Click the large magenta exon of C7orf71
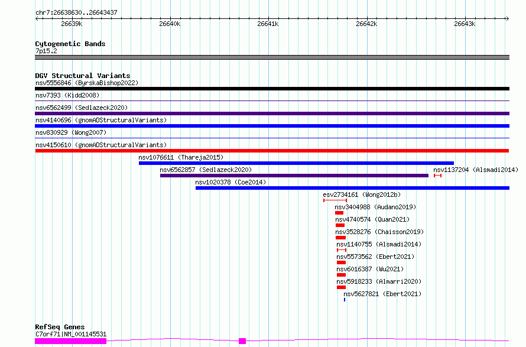Screen dimensions: 526x347 tap(70, 341)
